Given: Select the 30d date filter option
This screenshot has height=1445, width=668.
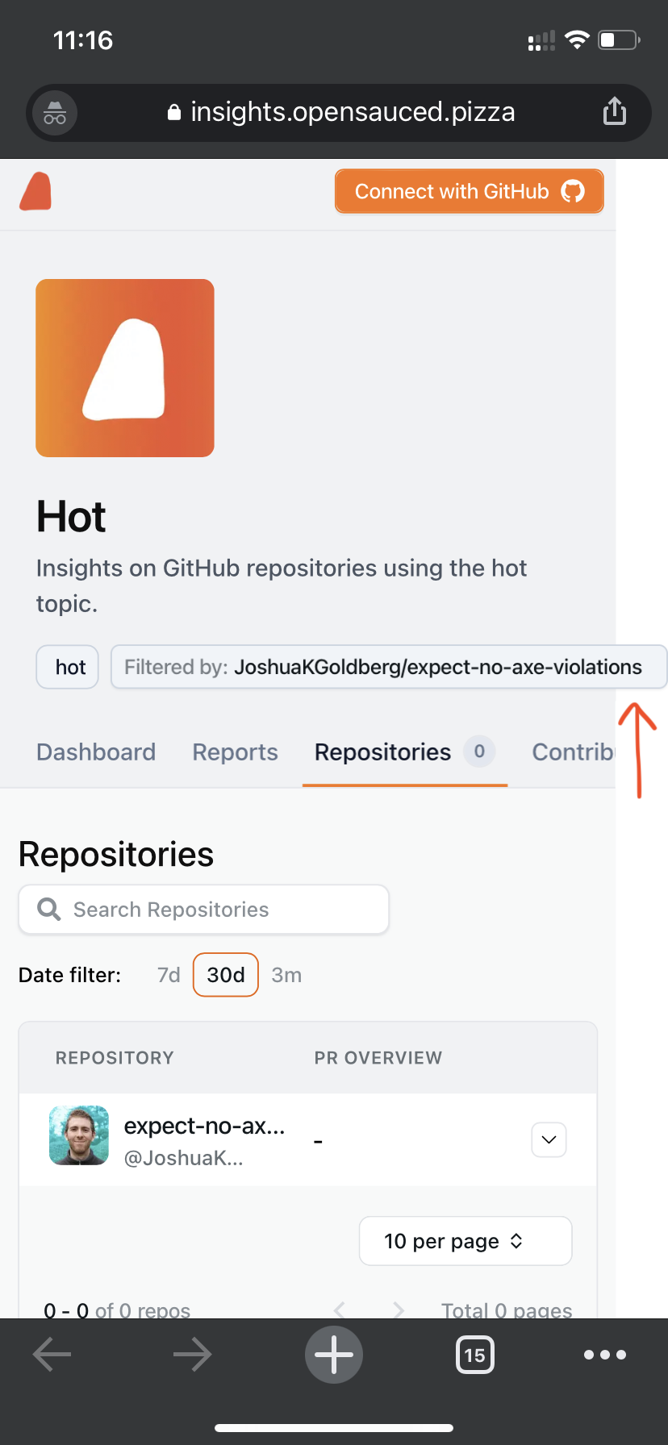Looking at the screenshot, I should coord(225,974).
